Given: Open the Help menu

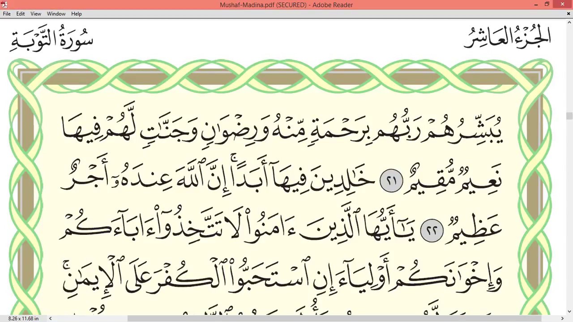Looking at the screenshot, I should [x=77, y=14].
